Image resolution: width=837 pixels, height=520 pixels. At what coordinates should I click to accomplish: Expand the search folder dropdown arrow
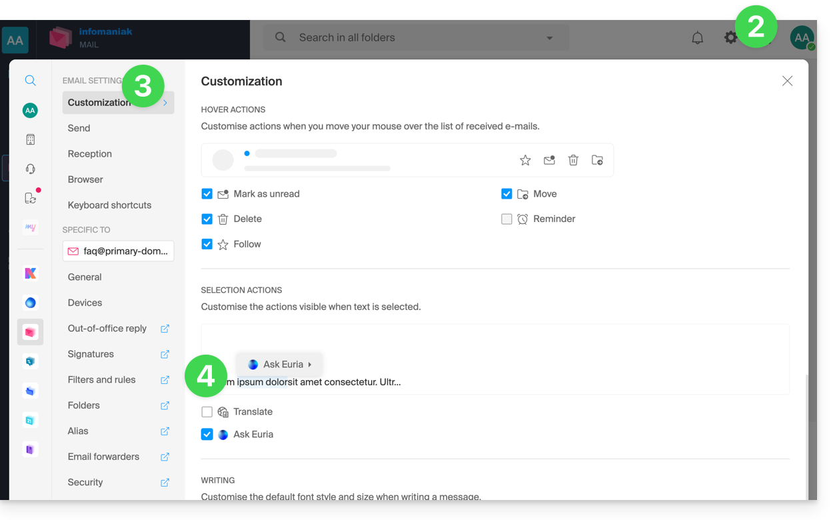pos(550,38)
